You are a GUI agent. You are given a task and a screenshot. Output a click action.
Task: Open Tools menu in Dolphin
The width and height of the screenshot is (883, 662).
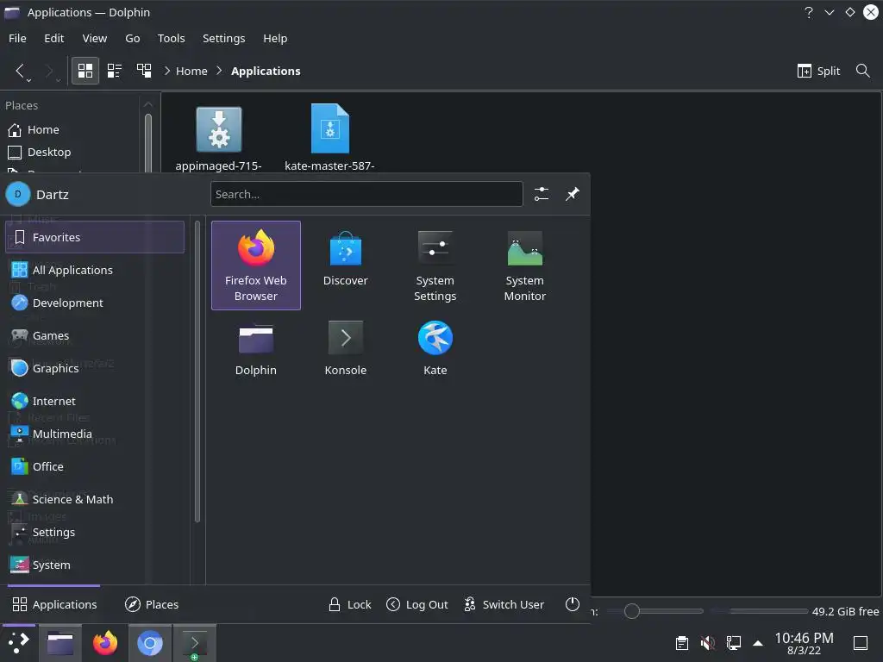tap(172, 38)
